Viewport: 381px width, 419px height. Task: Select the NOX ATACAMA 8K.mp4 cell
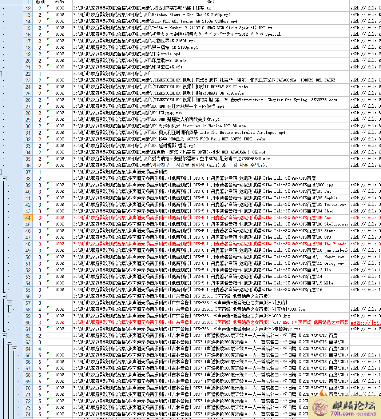pyautogui.click(x=211, y=152)
